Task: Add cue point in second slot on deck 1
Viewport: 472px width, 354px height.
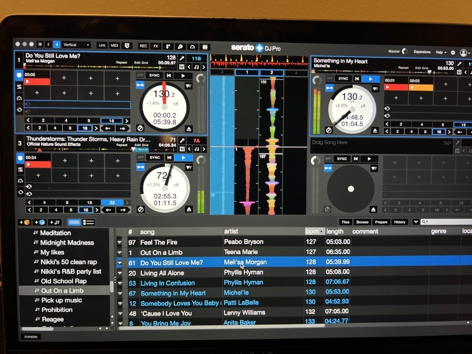Action: 64,78
